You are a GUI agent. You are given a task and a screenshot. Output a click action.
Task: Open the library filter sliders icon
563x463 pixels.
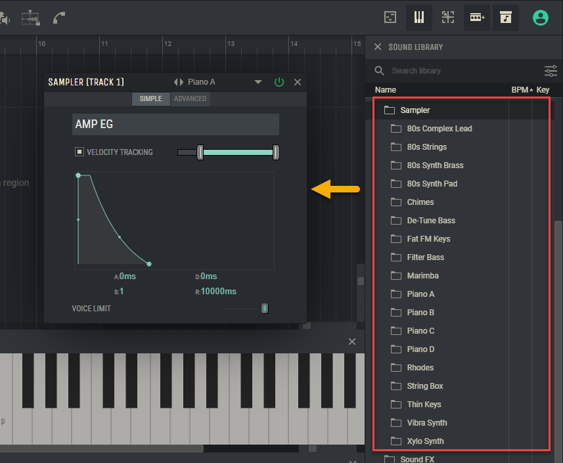click(551, 71)
